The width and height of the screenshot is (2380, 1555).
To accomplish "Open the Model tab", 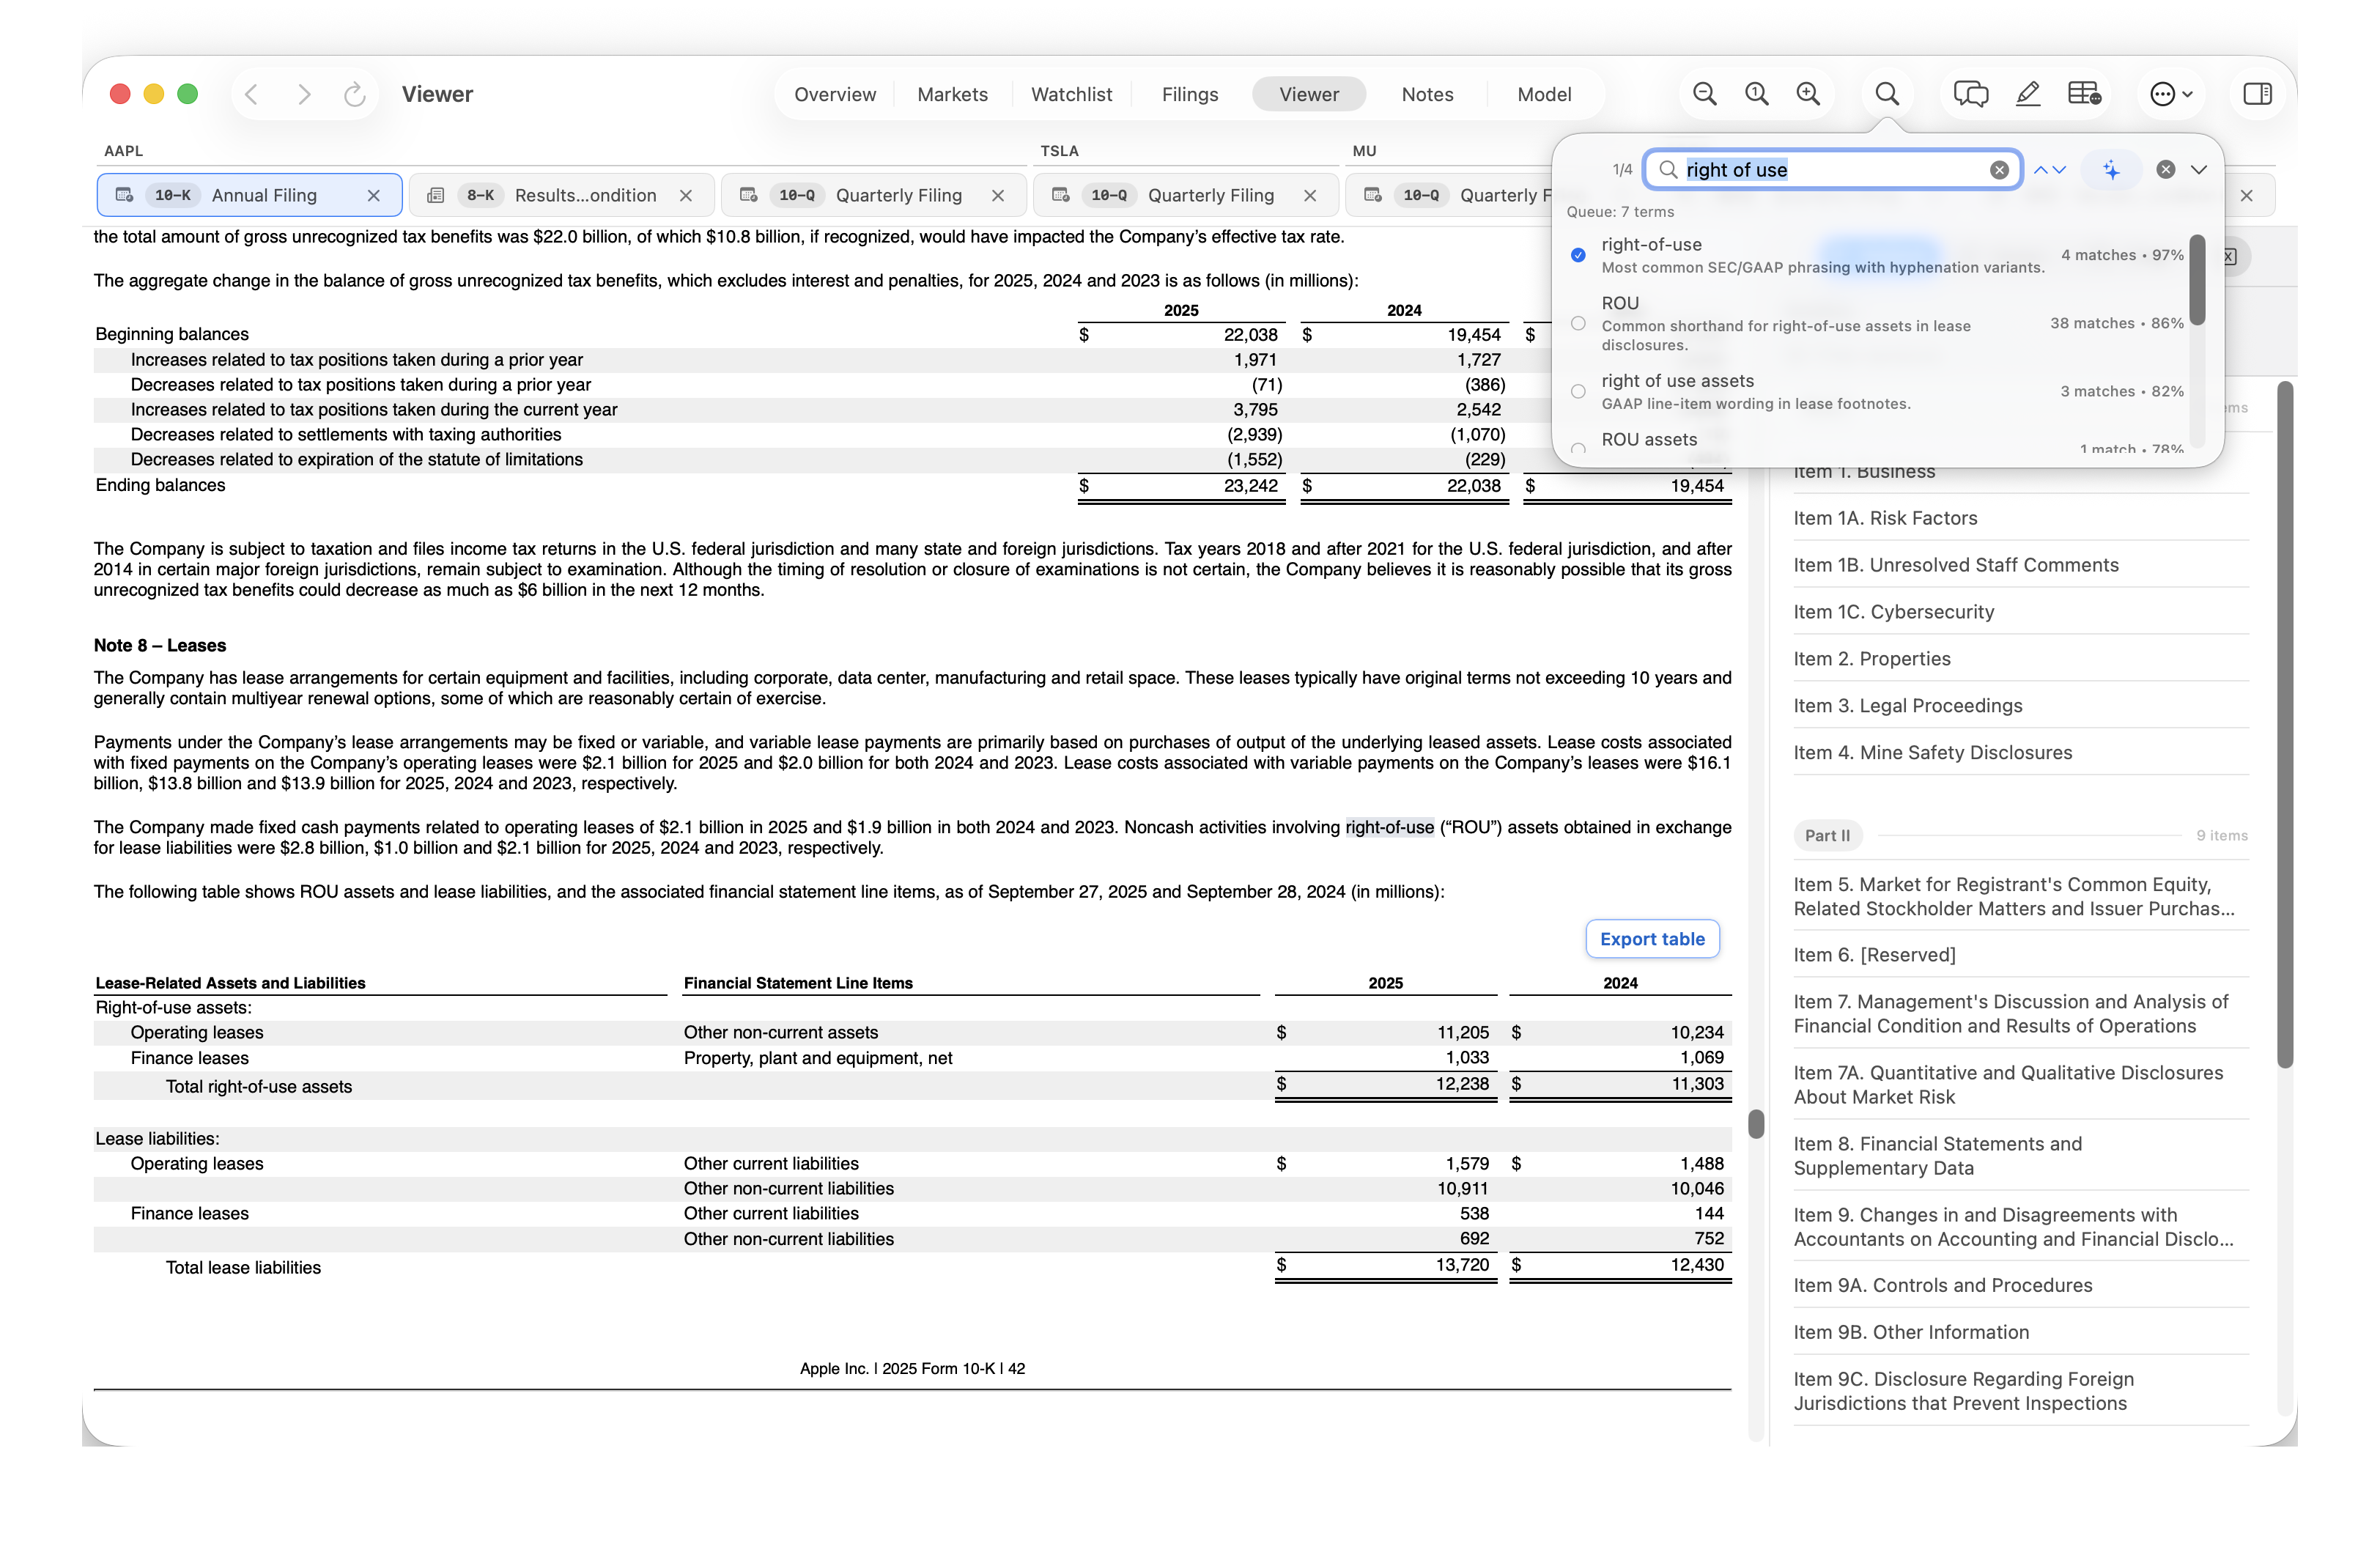I will click(x=1544, y=94).
